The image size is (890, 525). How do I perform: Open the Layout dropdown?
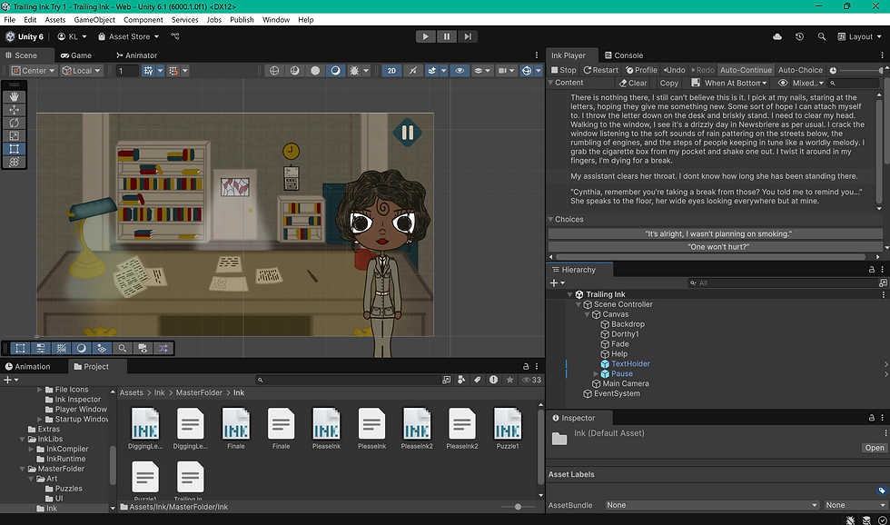(860, 36)
